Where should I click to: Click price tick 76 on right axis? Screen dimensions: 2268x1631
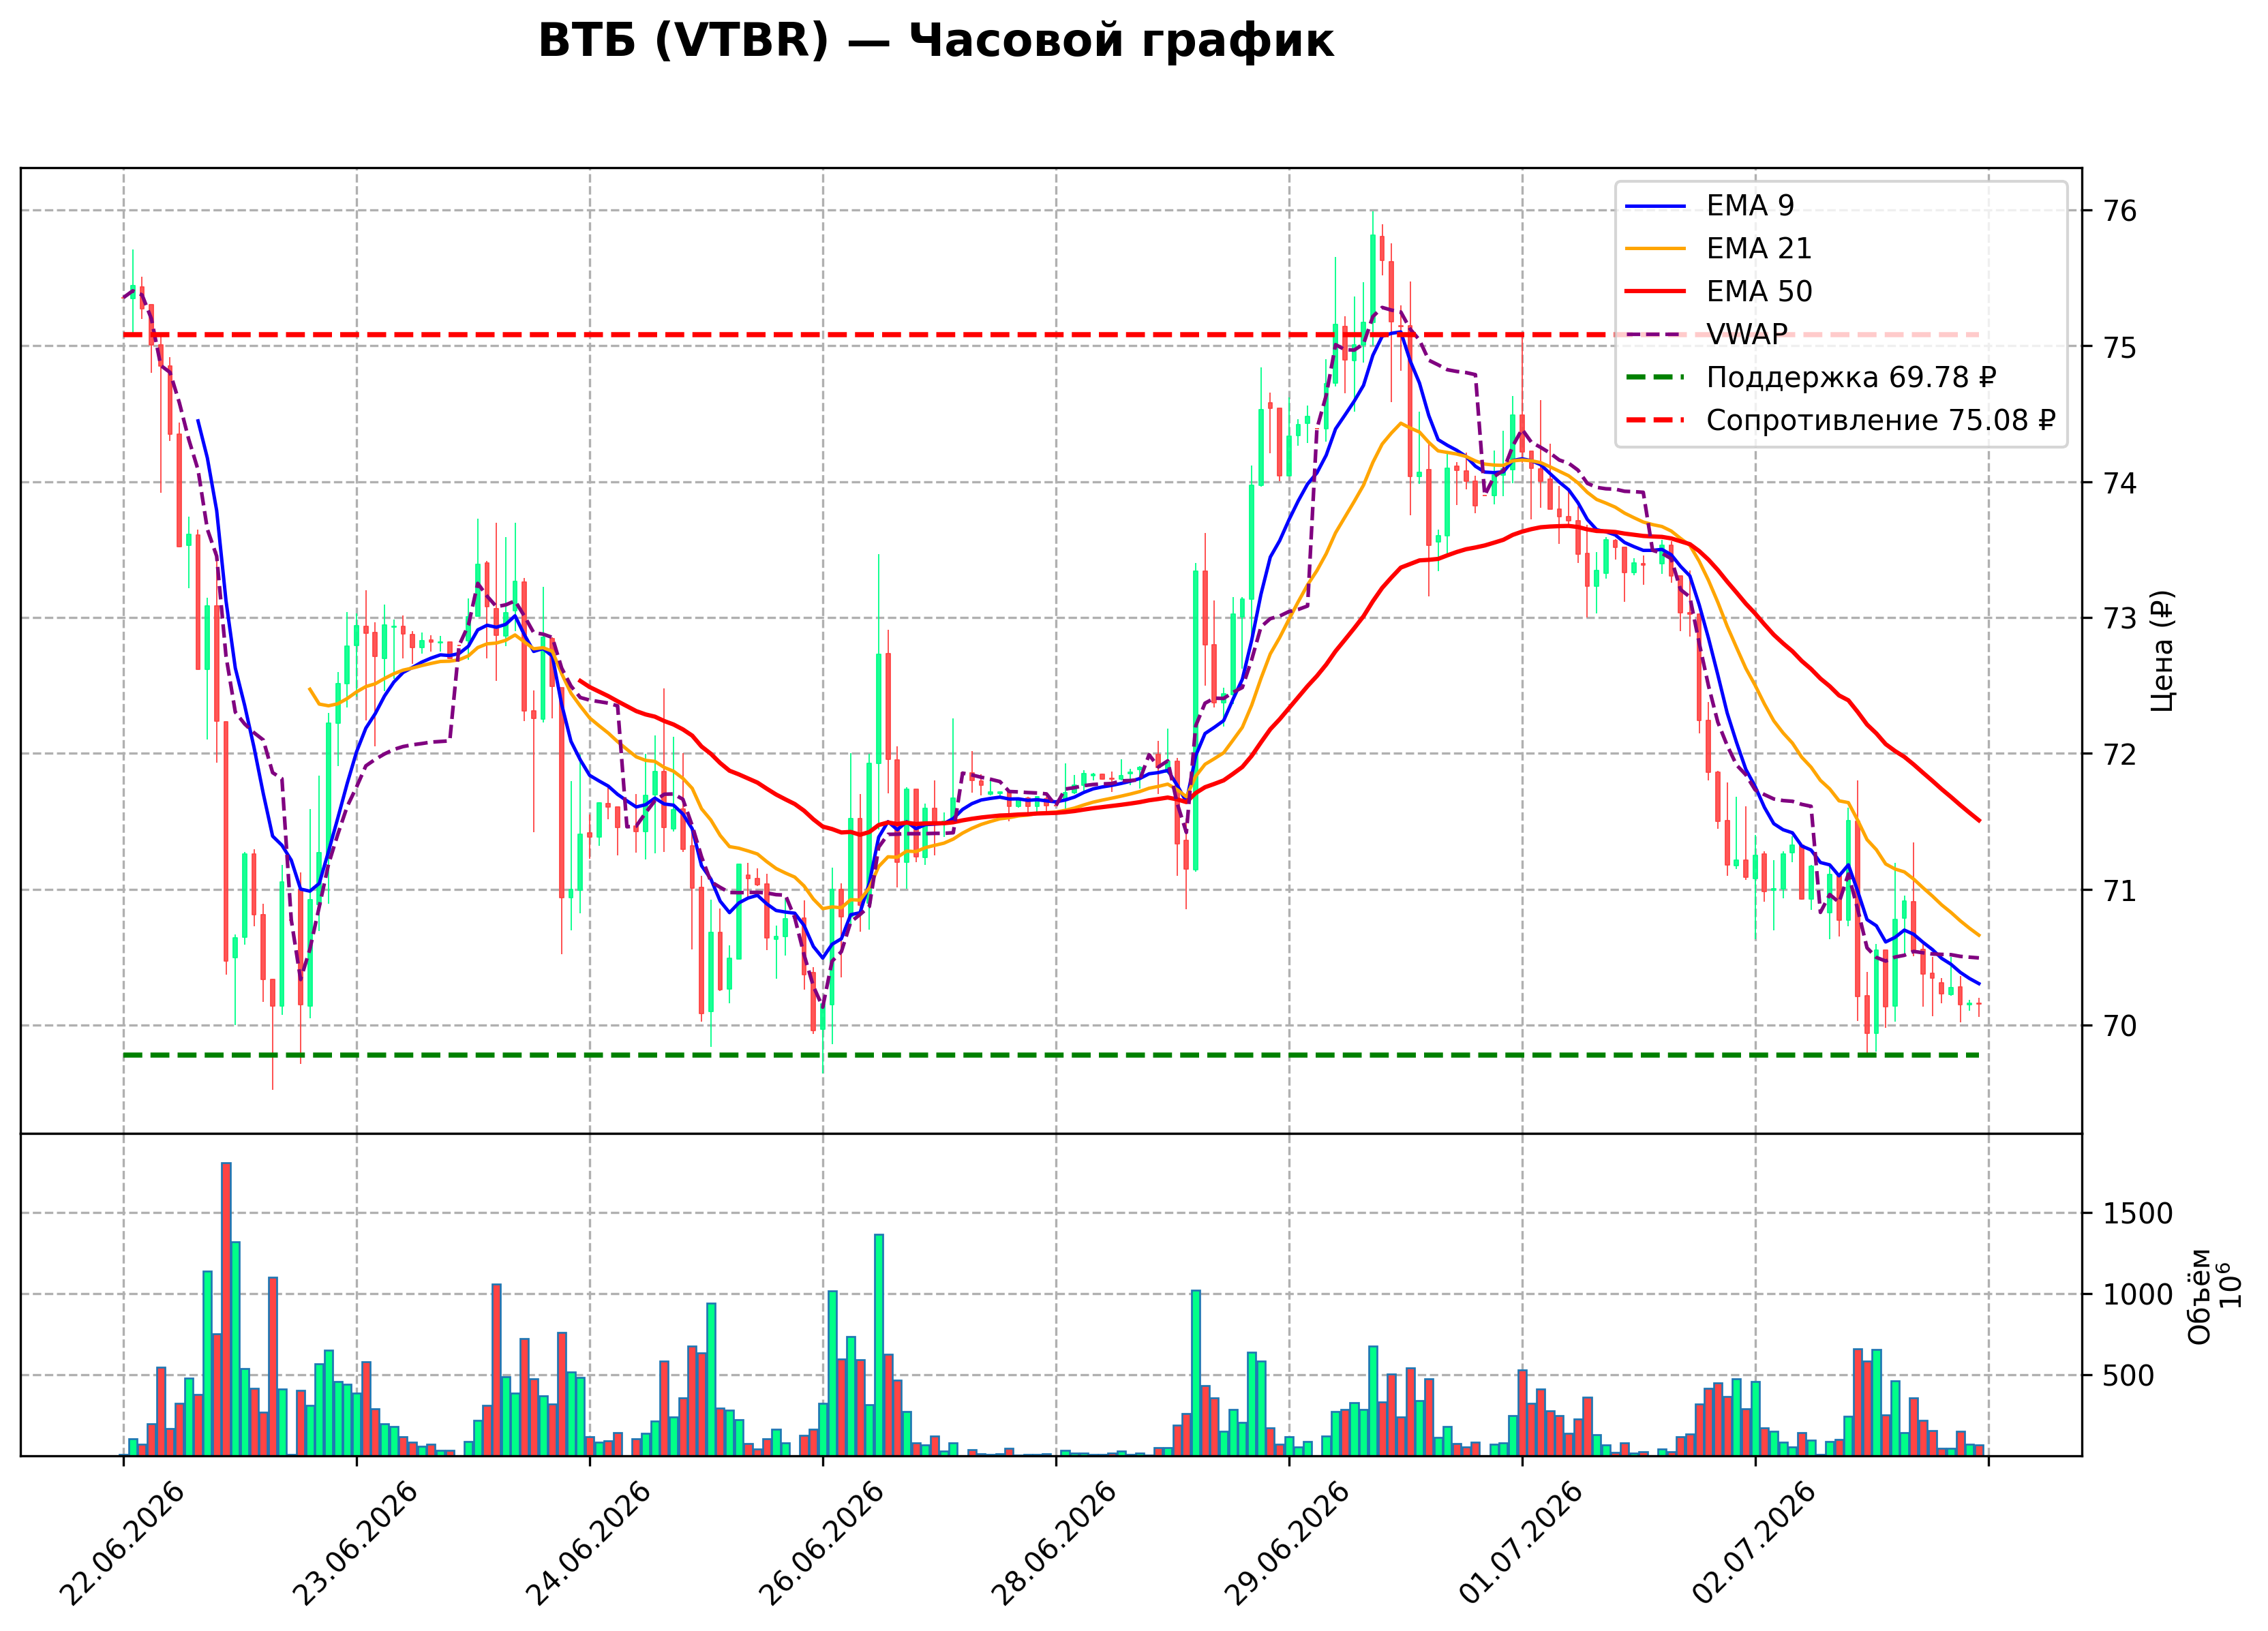pyautogui.click(x=2120, y=211)
